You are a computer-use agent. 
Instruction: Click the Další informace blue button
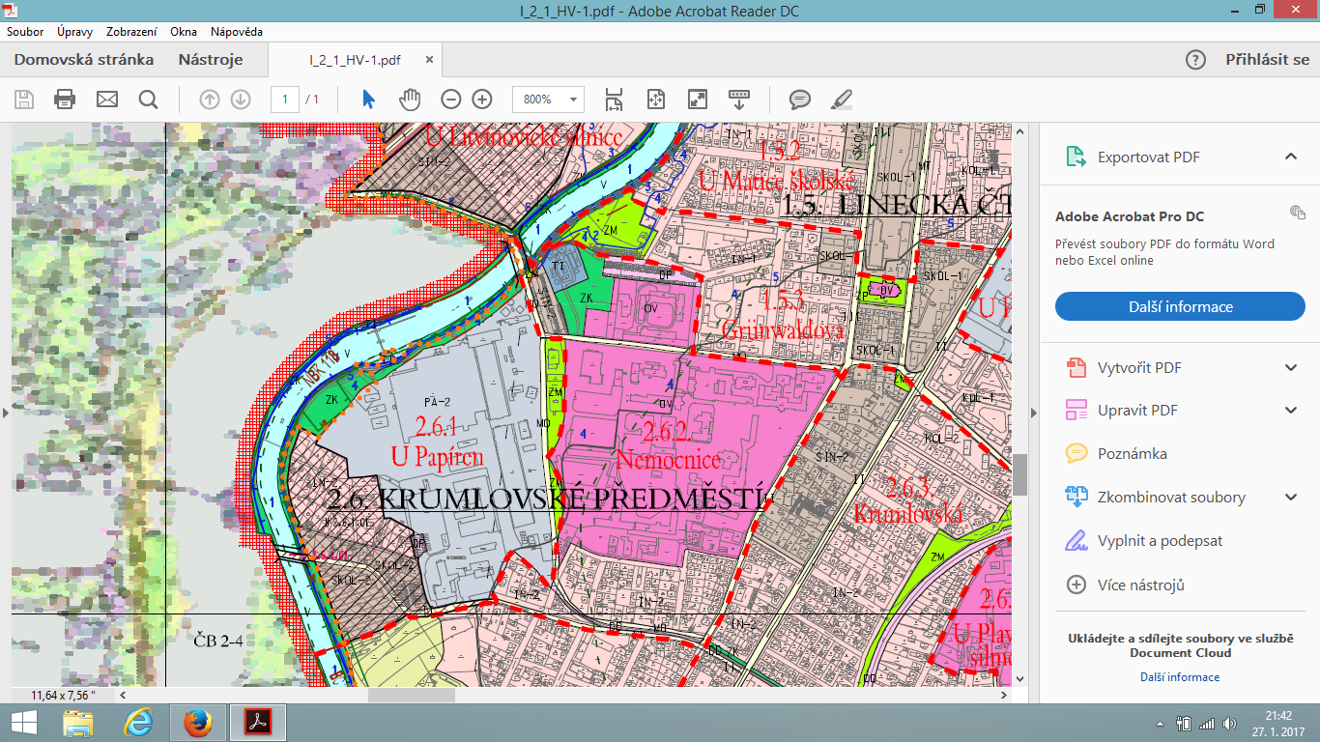(1180, 307)
